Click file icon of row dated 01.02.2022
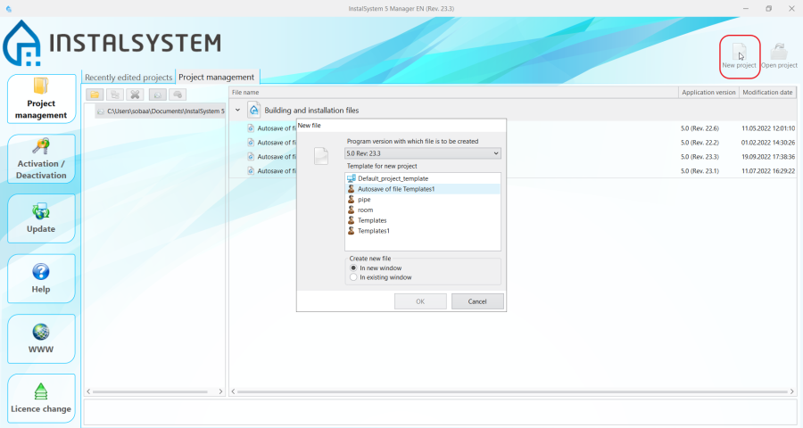The height and width of the screenshot is (428, 803). tap(251, 143)
